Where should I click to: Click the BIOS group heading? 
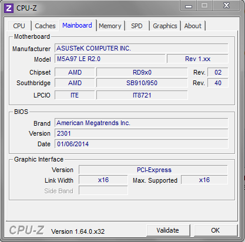[21, 112]
